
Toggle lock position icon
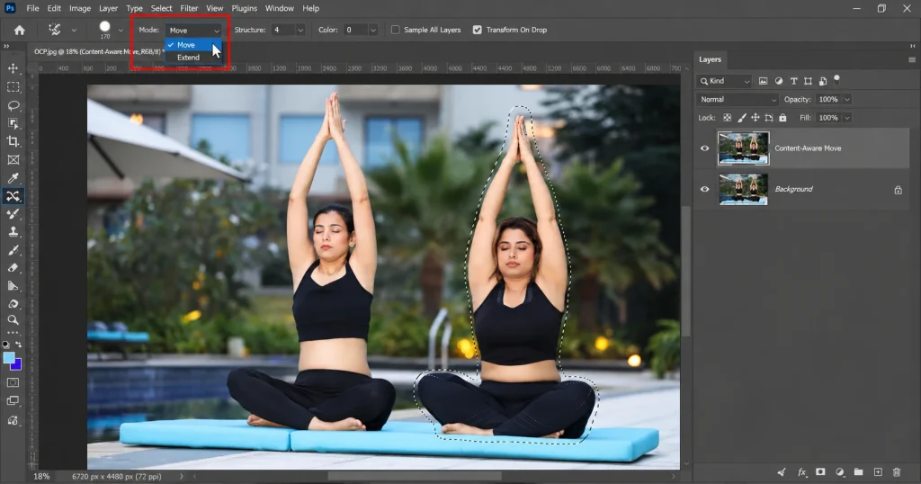(x=756, y=118)
